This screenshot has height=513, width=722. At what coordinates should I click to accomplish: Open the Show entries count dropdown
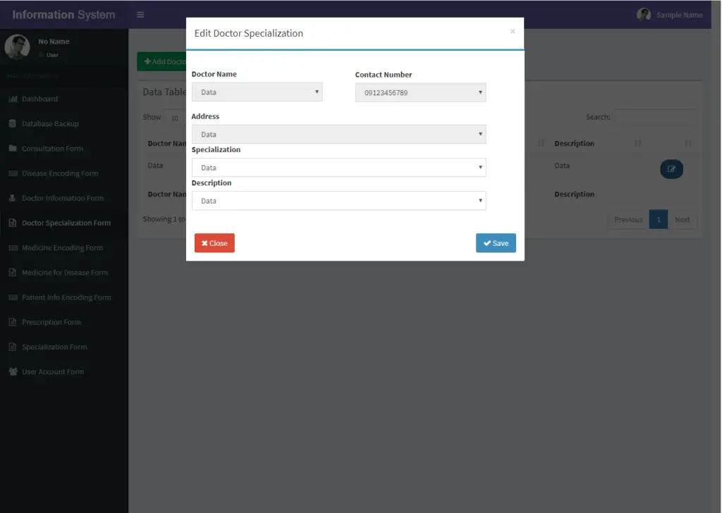click(x=175, y=118)
